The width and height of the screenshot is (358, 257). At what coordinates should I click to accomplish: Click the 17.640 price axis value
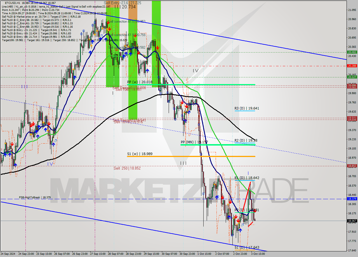pos(352,250)
